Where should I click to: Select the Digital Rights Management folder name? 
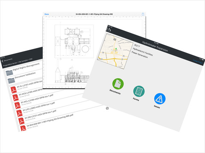click(26, 67)
